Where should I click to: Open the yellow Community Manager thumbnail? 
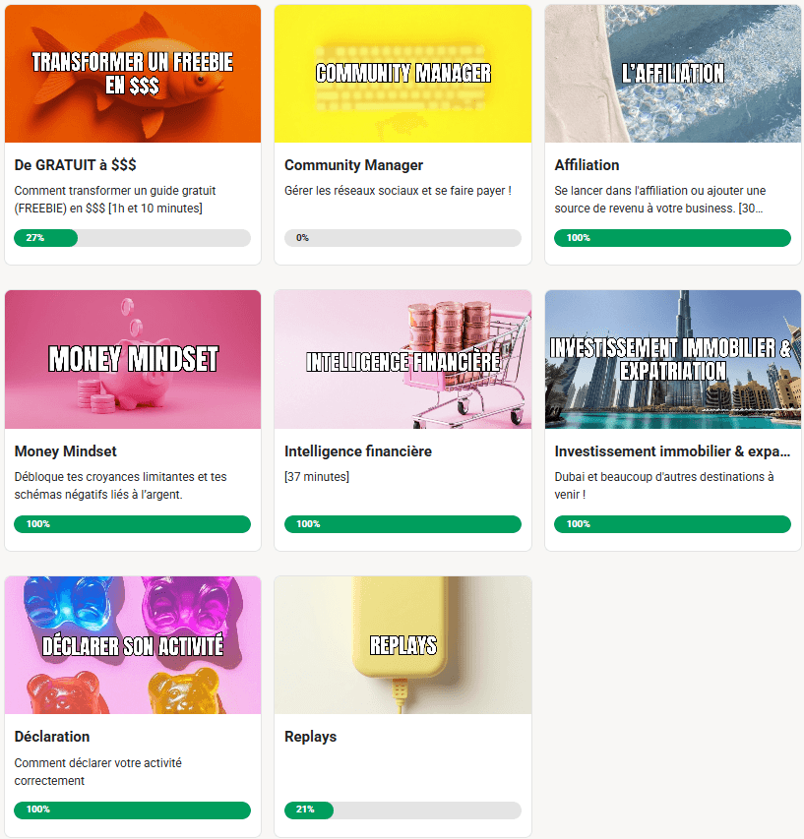(402, 74)
